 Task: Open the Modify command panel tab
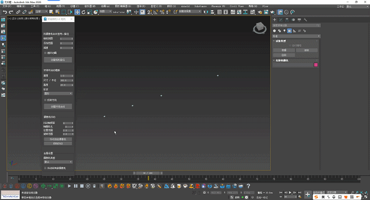pos(281,20)
